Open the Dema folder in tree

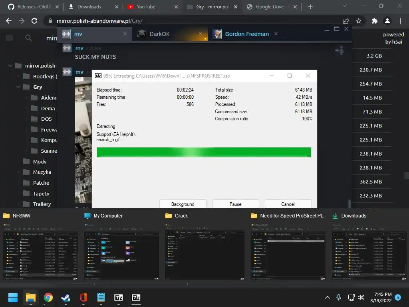pos(43,108)
